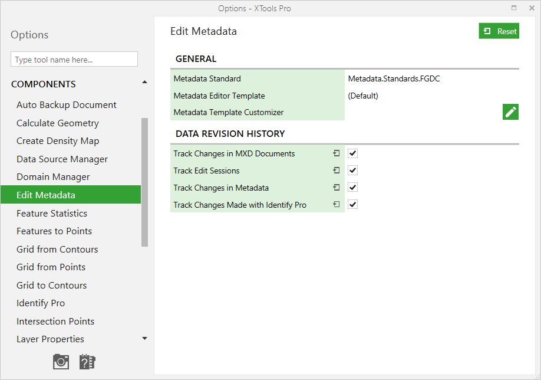Uncheck Track Changes in MXD Documents
The height and width of the screenshot is (380, 541).
[x=352, y=153]
